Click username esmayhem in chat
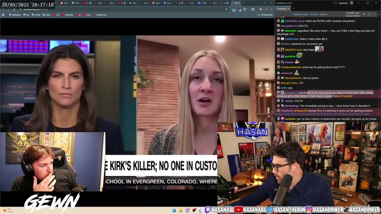 [291, 93]
